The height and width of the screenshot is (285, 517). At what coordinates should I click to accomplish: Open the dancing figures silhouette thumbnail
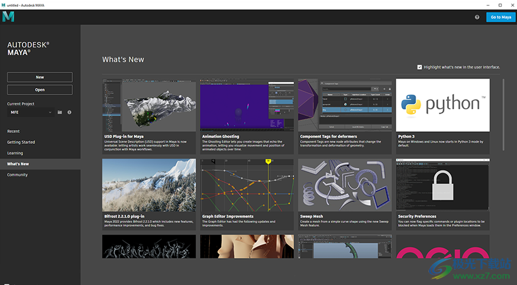(x=149, y=247)
